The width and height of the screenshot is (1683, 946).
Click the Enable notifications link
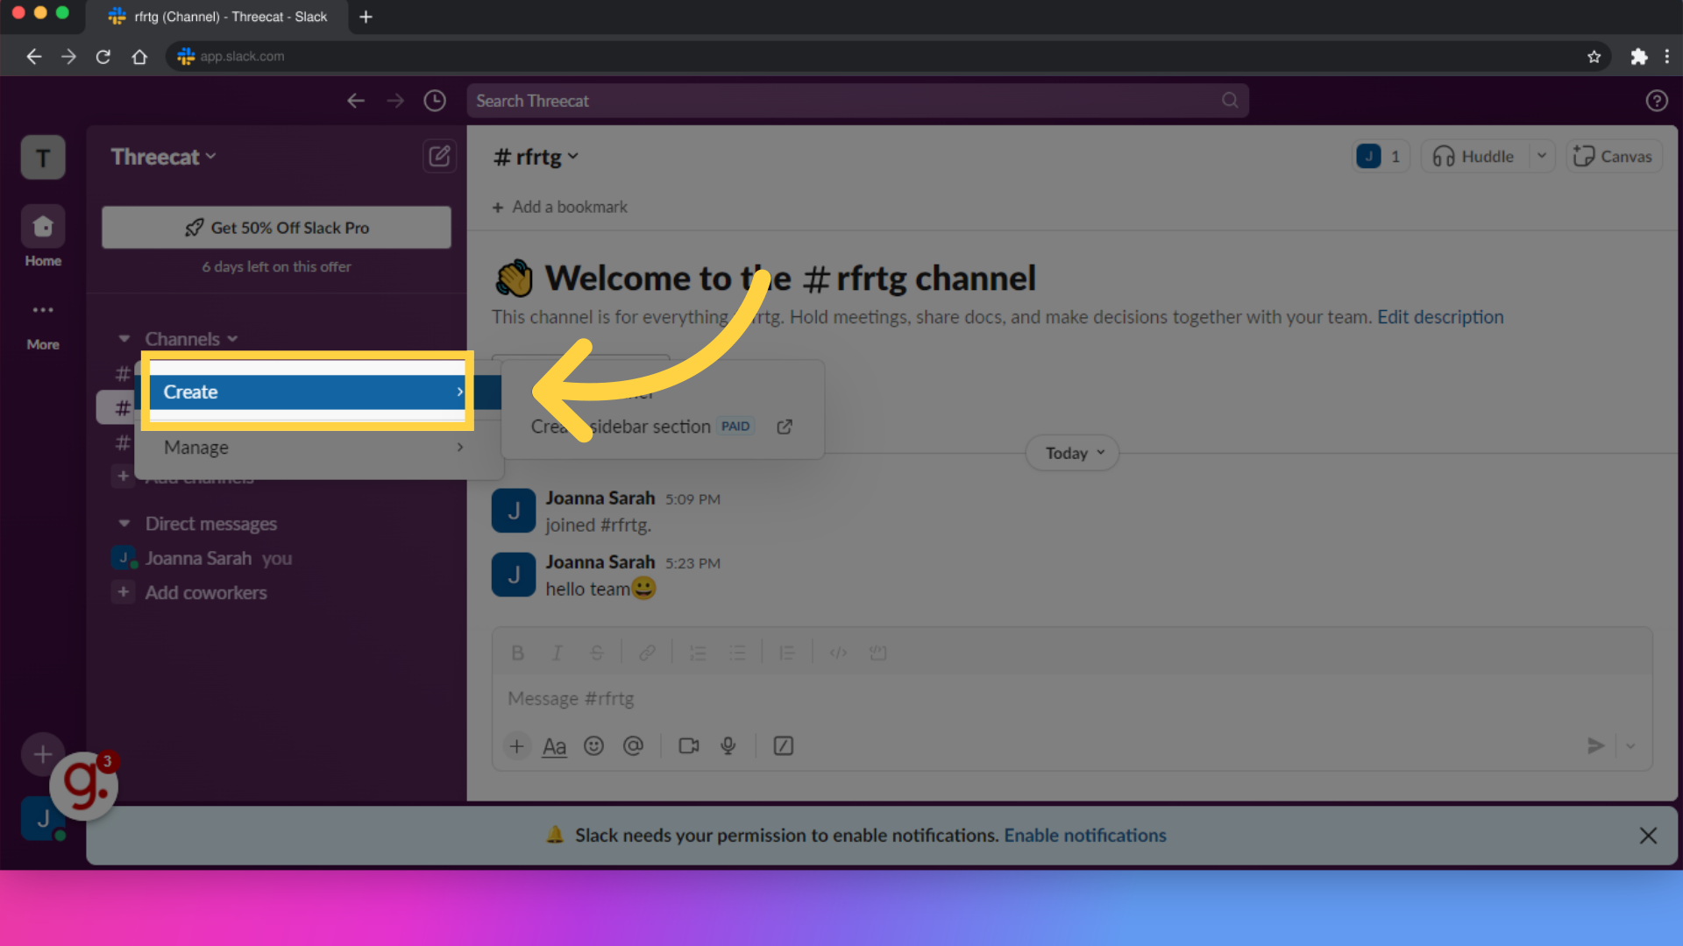(x=1085, y=836)
